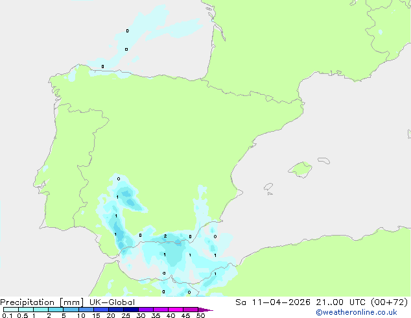The height and width of the screenshot is (318, 411).
Task: Click the 'UK-Global' model label
Action: point(112,302)
